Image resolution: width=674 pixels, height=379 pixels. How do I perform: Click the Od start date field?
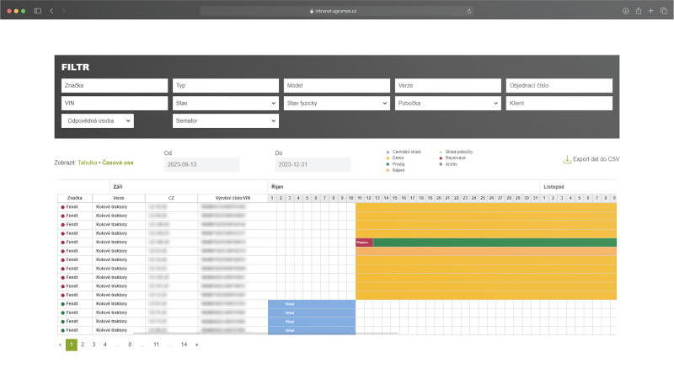201,164
